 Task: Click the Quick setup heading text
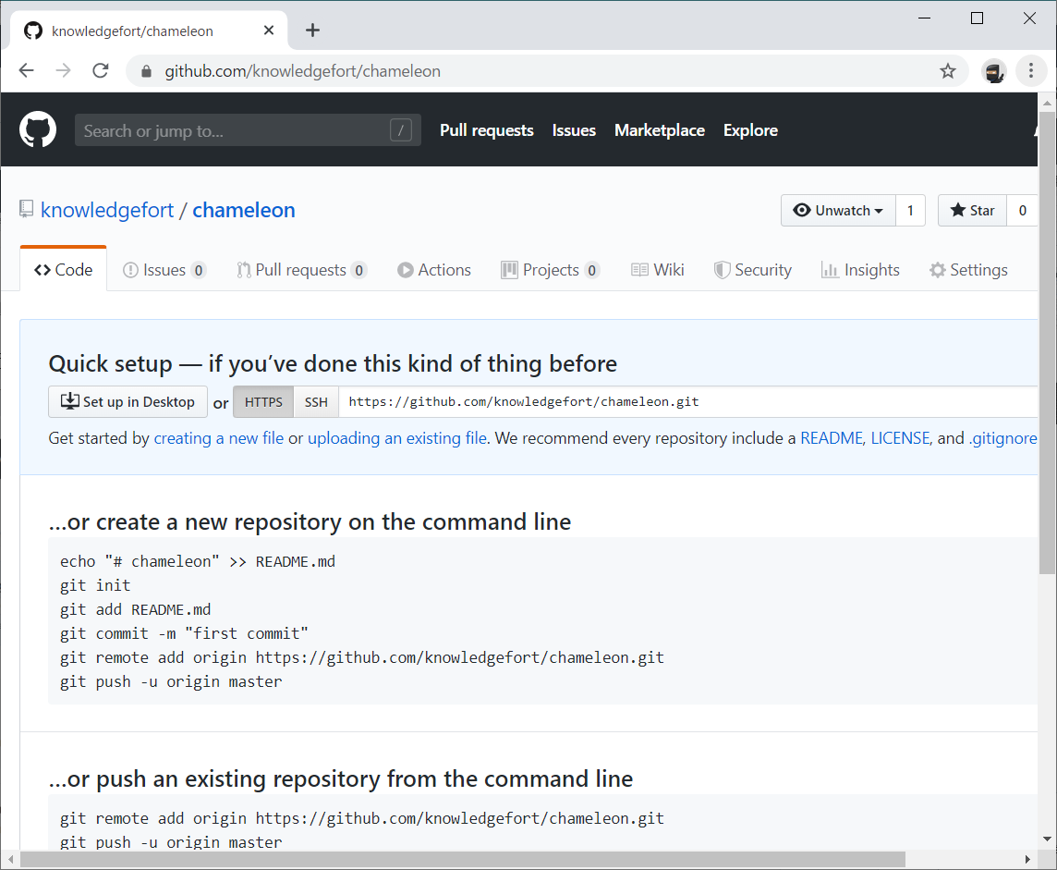coord(333,363)
